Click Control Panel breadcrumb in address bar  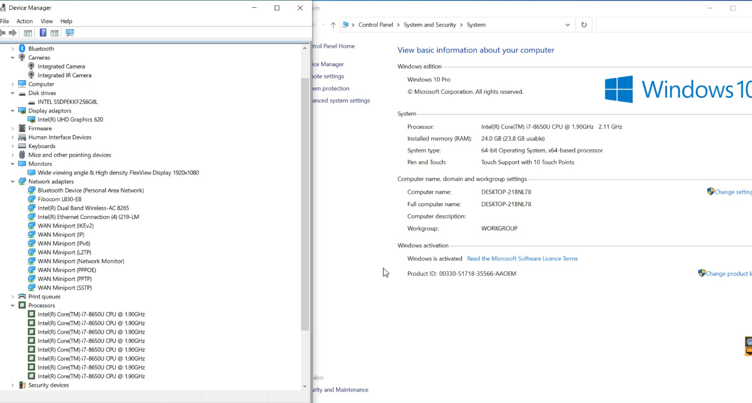[375, 24]
